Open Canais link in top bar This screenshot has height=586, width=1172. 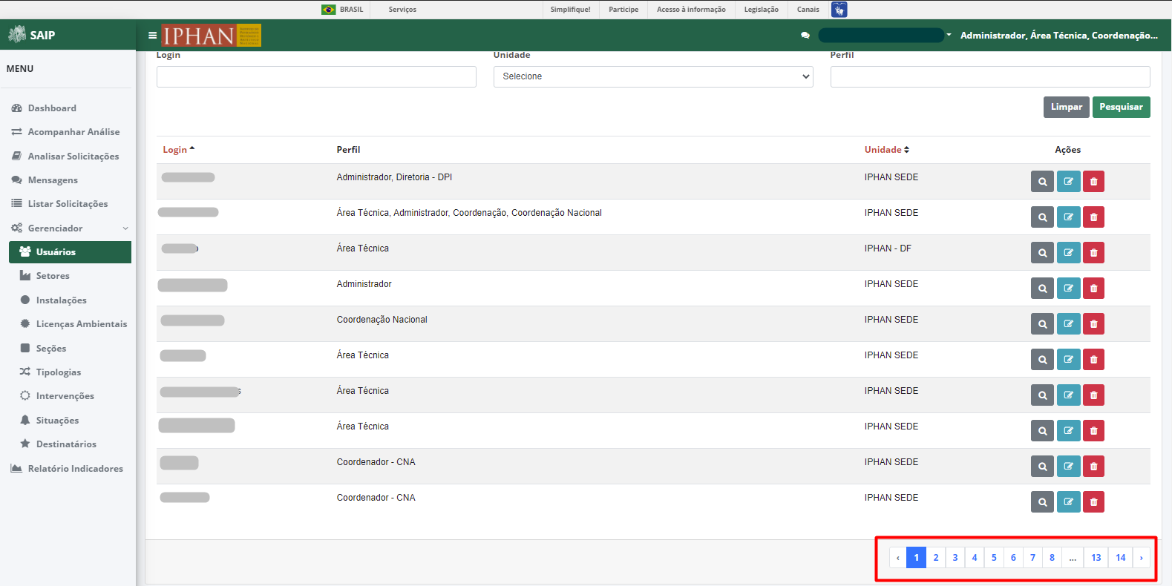[808, 10]
